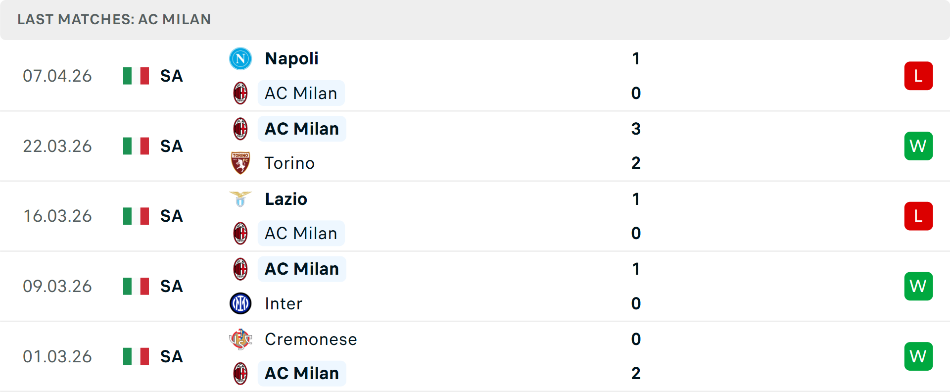Click the 16.03.26 match date
Viewport: 950px width, 392px height.
(x=57, y=216)
